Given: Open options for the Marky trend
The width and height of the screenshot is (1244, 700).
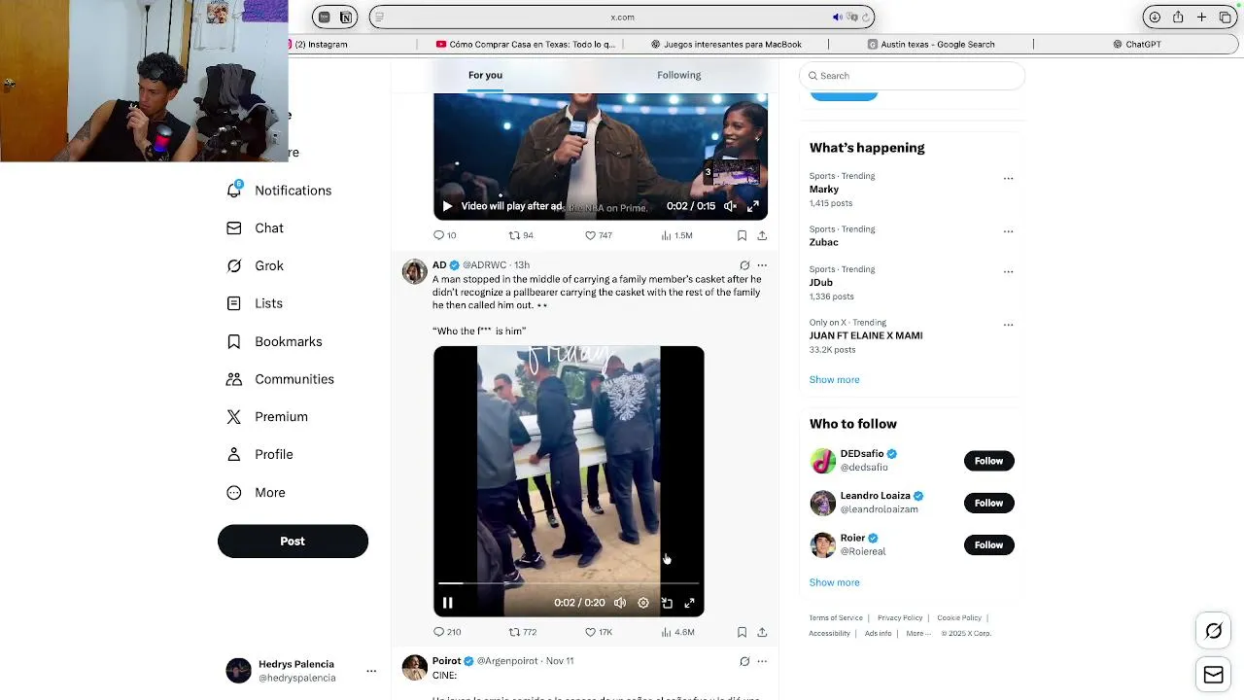Looking at the screenshot, I should (1008, 178).
